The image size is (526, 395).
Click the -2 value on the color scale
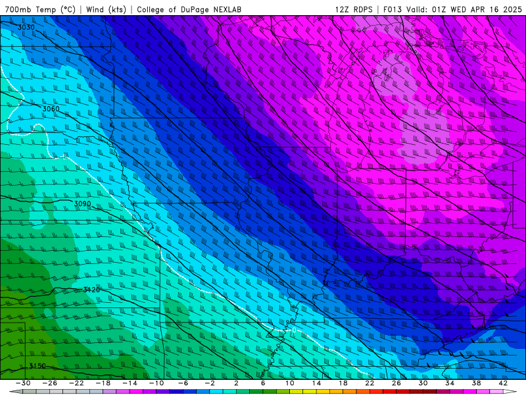(210, 383)
